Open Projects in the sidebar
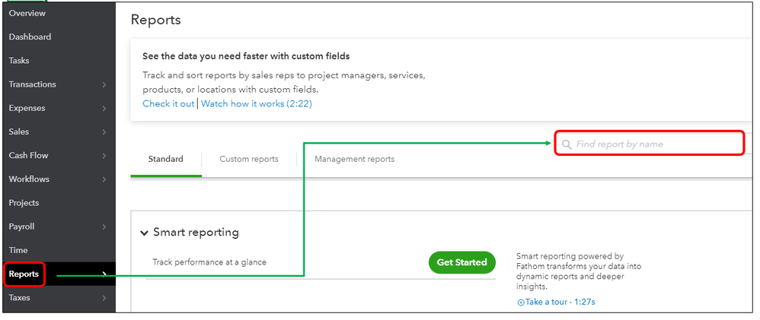The width and height of the screenshot is (760, 320). tap(24, 203)
